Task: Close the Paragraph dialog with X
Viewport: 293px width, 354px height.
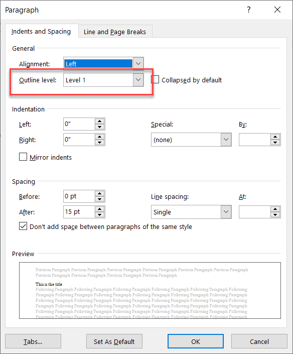Action: tap(277, 10)
